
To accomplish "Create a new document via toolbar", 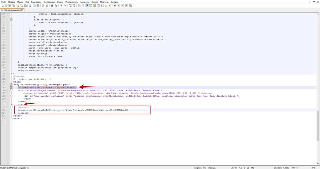I will point(2,5).
